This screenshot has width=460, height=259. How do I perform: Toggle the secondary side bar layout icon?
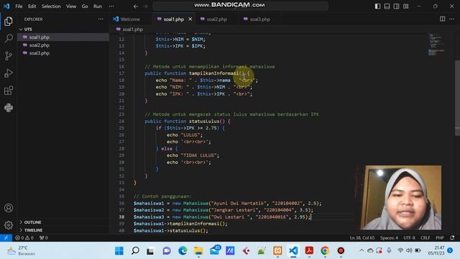coord(396,6)
